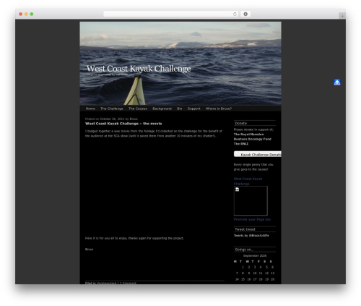Open 'Tweets by @BruceJolliffe' link

[x=251, y=236]
